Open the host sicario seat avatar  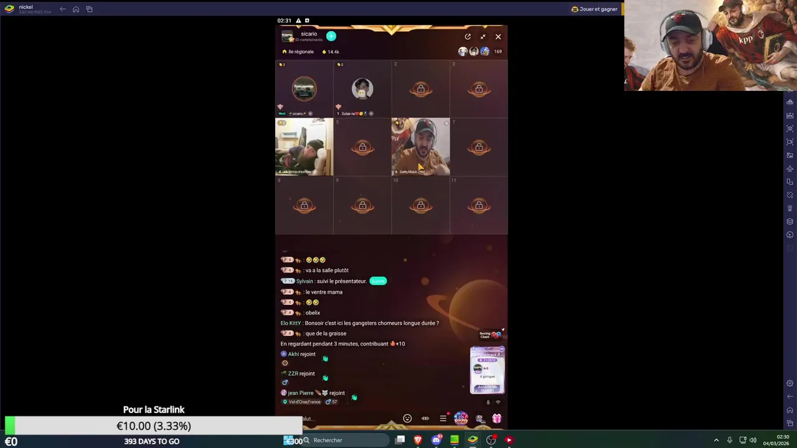point(304,89)
